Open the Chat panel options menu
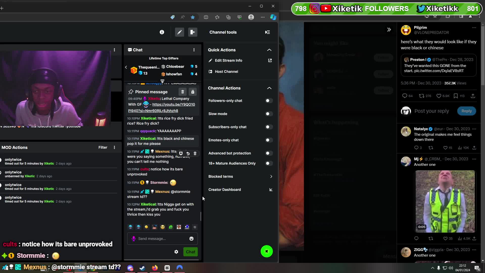Viewport: 485px width, 273px height. coord(194,50)
